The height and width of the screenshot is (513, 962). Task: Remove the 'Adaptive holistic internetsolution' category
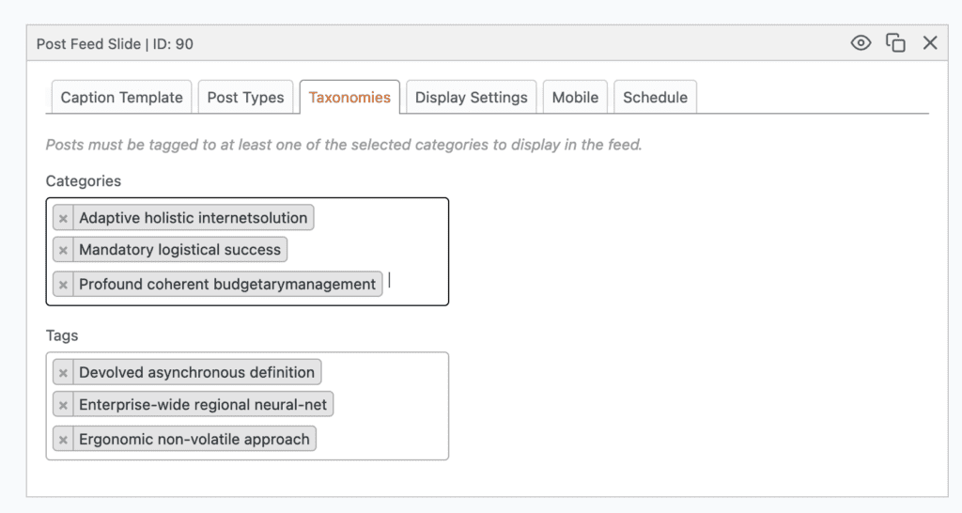coord(63,219)
